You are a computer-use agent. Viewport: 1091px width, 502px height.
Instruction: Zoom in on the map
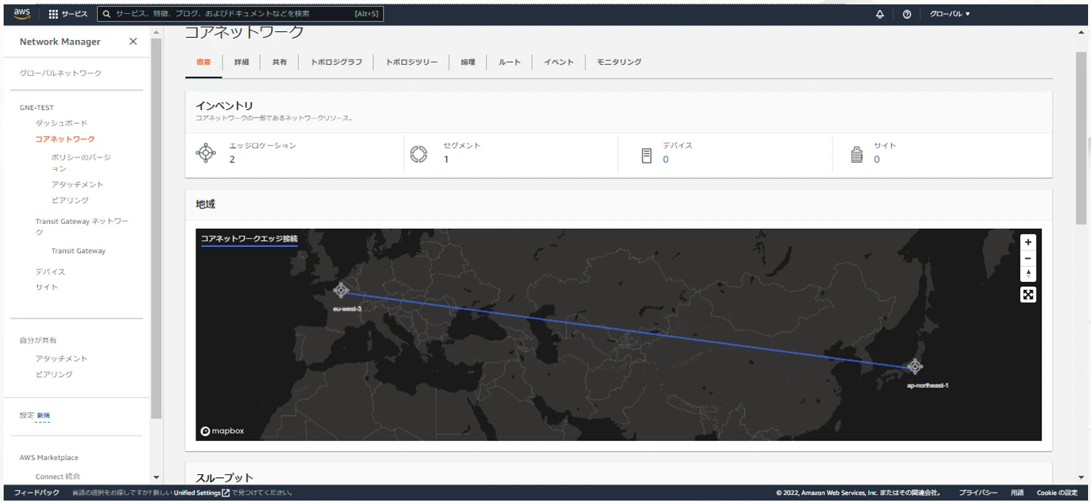click(1028, 242)
